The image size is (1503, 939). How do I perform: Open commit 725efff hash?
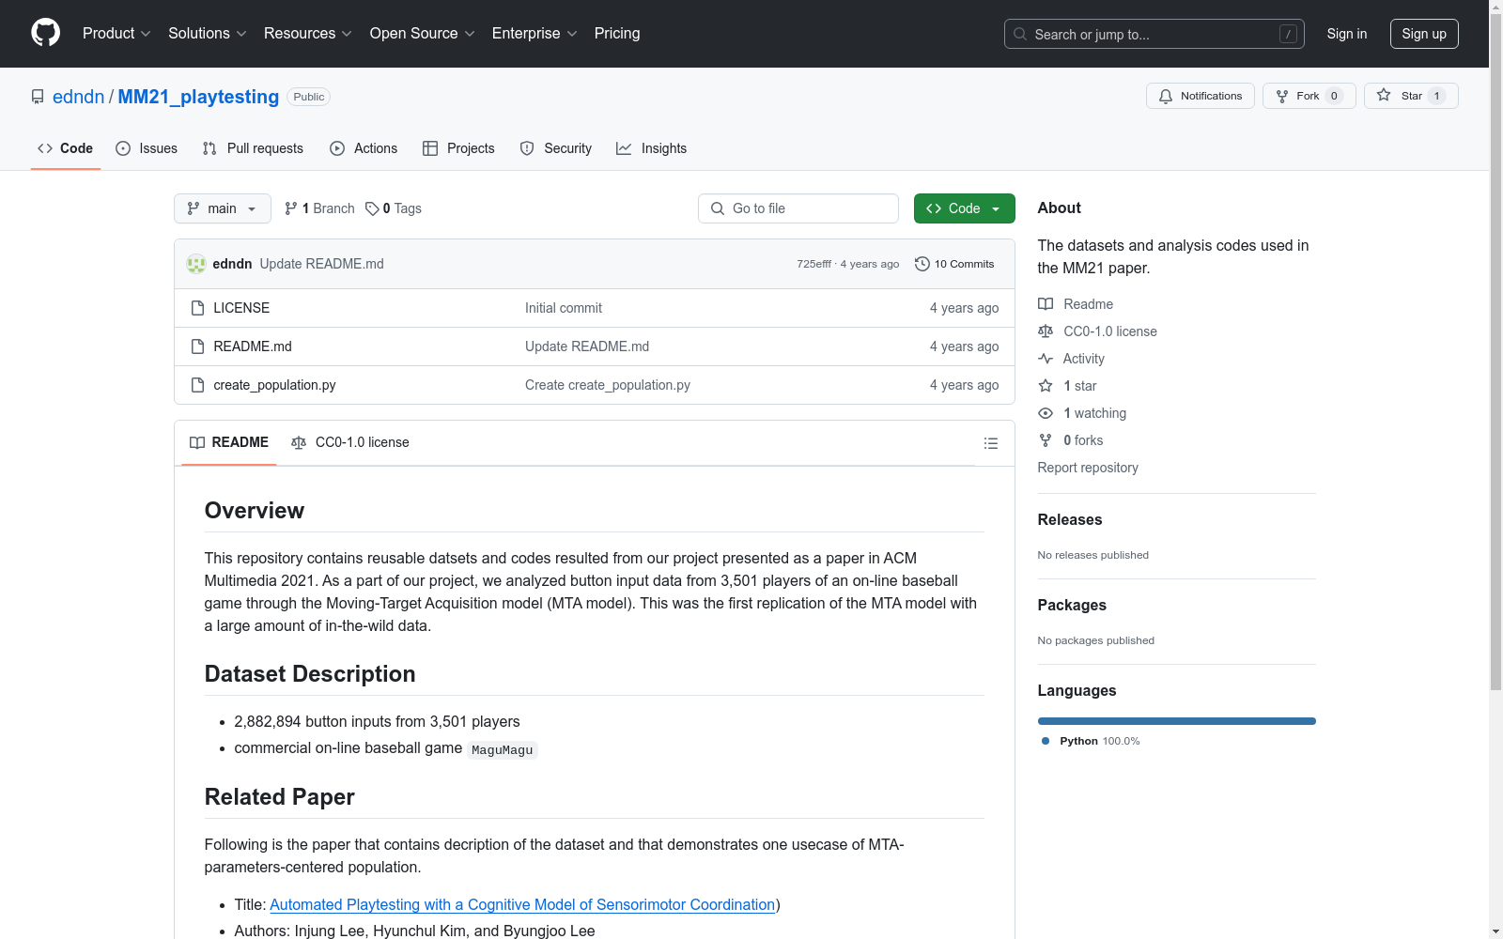813,264
